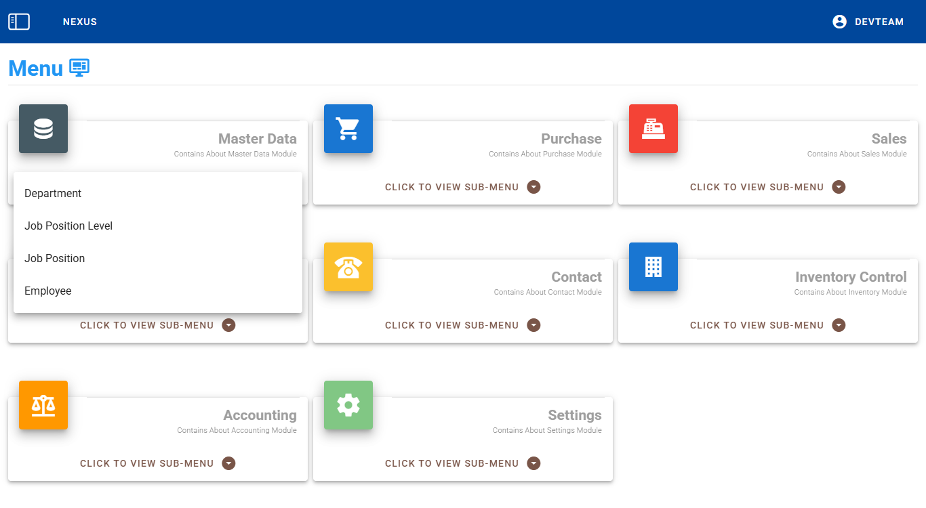Click the NEXUS brand link

80,22
